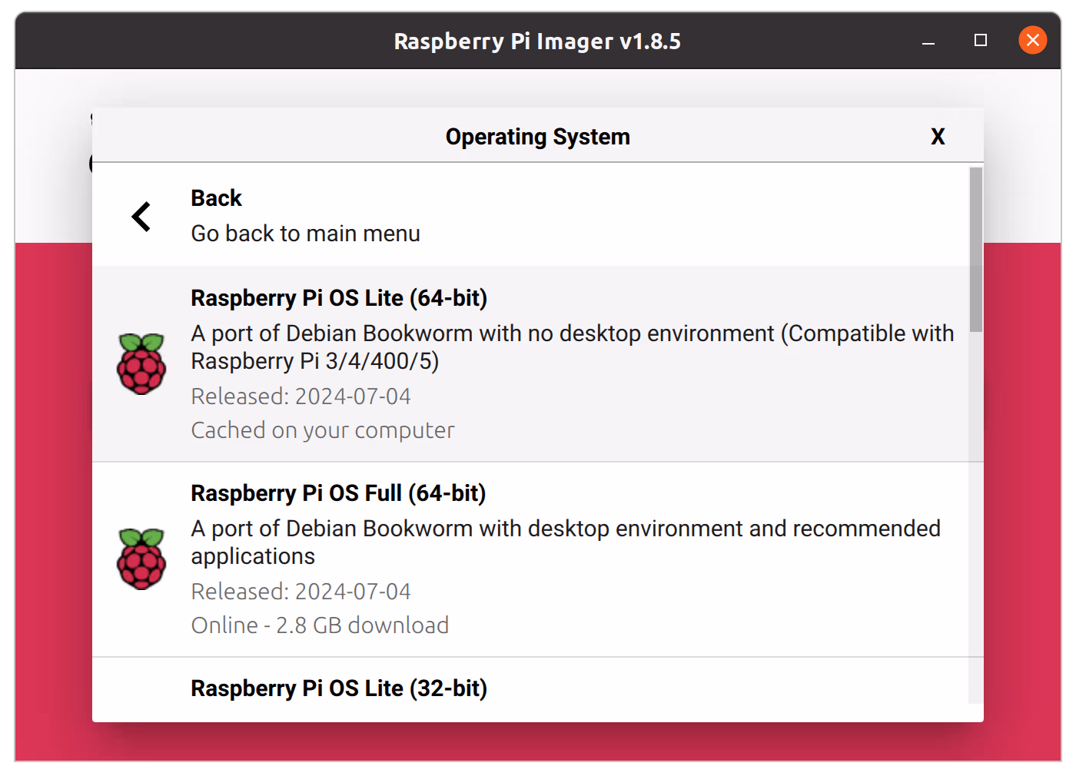Click the 'recommended applications' description of OS Full
This screenshot has width=1076, height=776.
[x=565, y=542]
